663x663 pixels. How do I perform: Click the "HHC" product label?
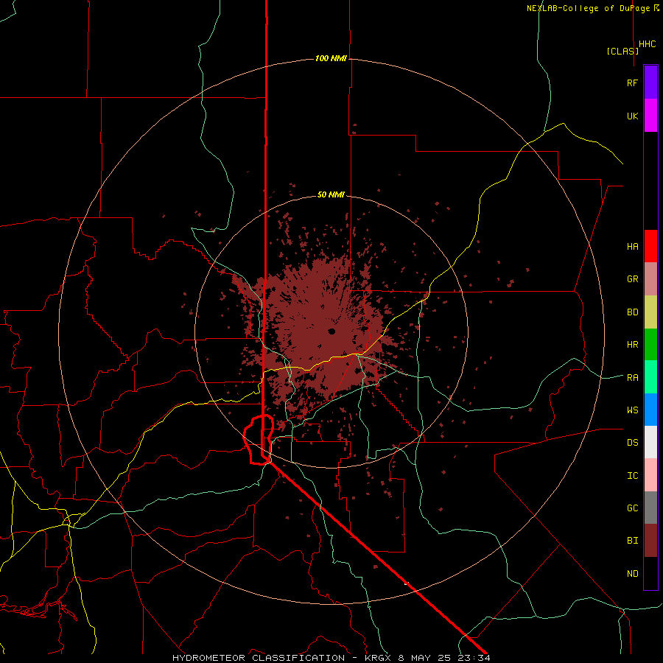pos(647,44)
